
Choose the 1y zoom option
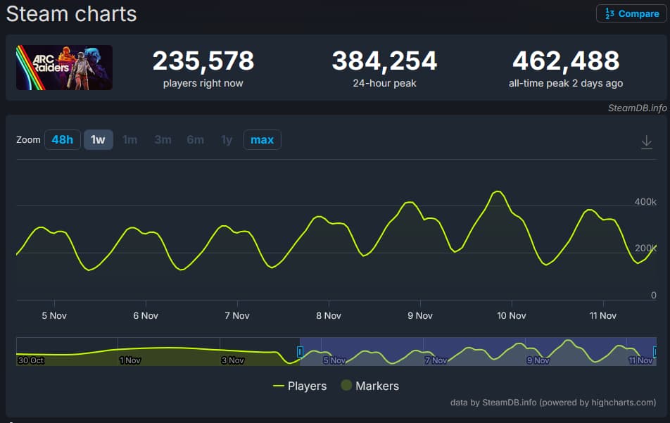[x=227, y=139]
